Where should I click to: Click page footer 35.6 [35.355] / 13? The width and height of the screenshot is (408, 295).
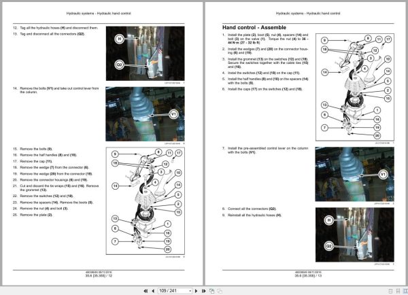pyautogui.click(x=308, y=275)
